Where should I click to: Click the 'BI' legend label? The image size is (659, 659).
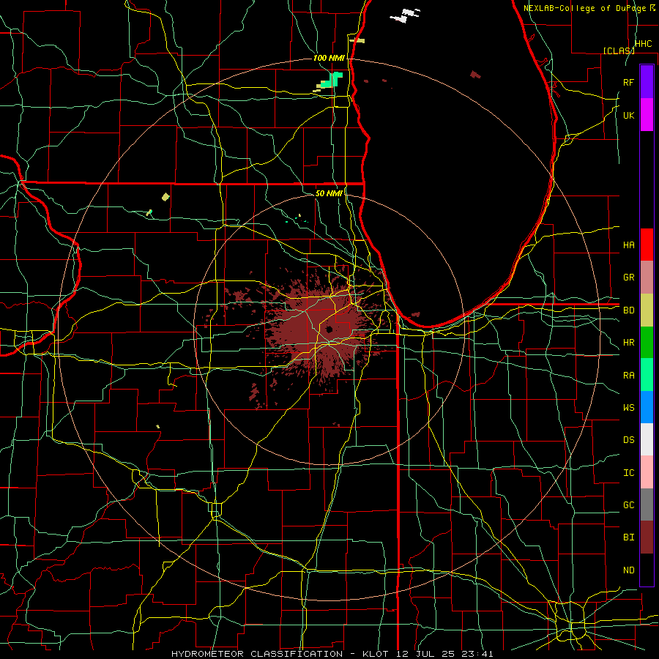click(x=628, y=537)
